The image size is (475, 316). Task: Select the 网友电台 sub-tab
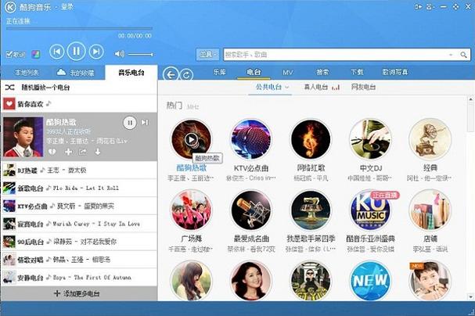363,87
